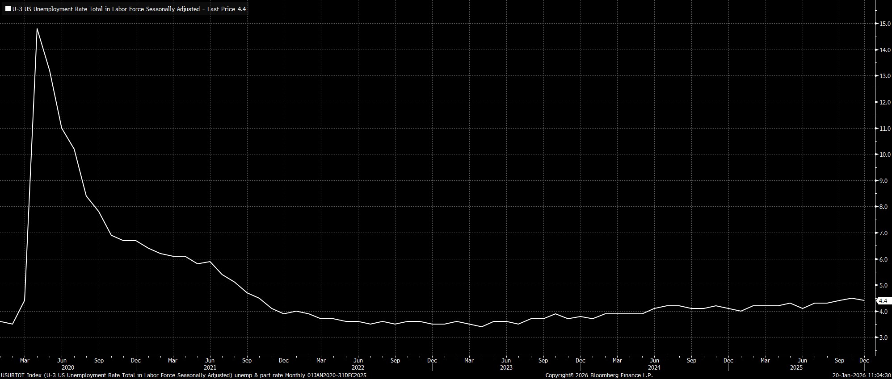892x379 pixels.
Task: Click the unemployment peak point near 15.0
Action: coord(37,29)
